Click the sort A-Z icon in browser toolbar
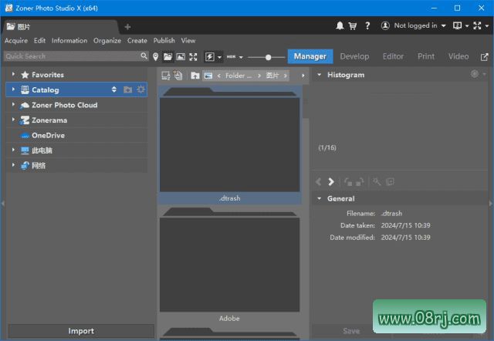The image size is (494, 341). coord(166,76)
